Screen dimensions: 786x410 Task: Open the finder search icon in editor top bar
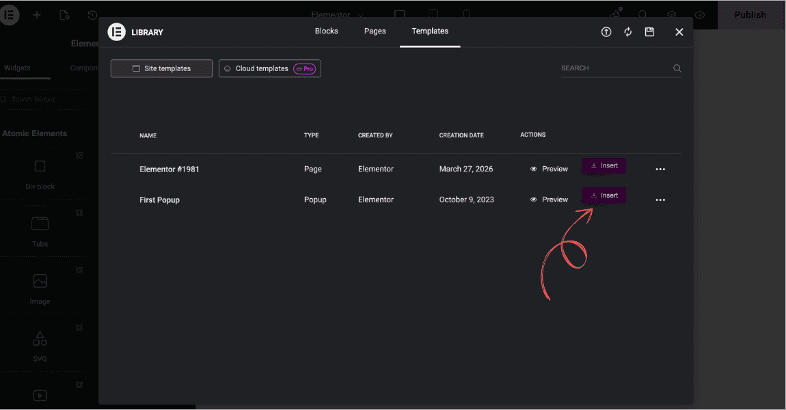[642, 15]
